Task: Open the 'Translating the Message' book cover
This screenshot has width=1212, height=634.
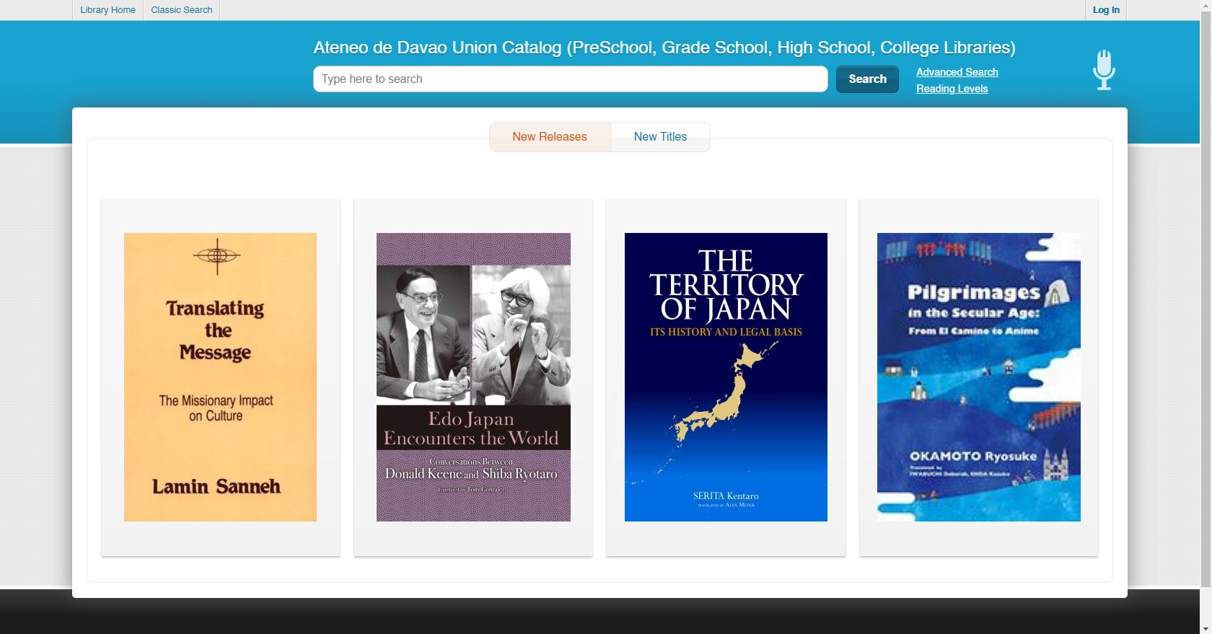Action: (x=220, y=377)
